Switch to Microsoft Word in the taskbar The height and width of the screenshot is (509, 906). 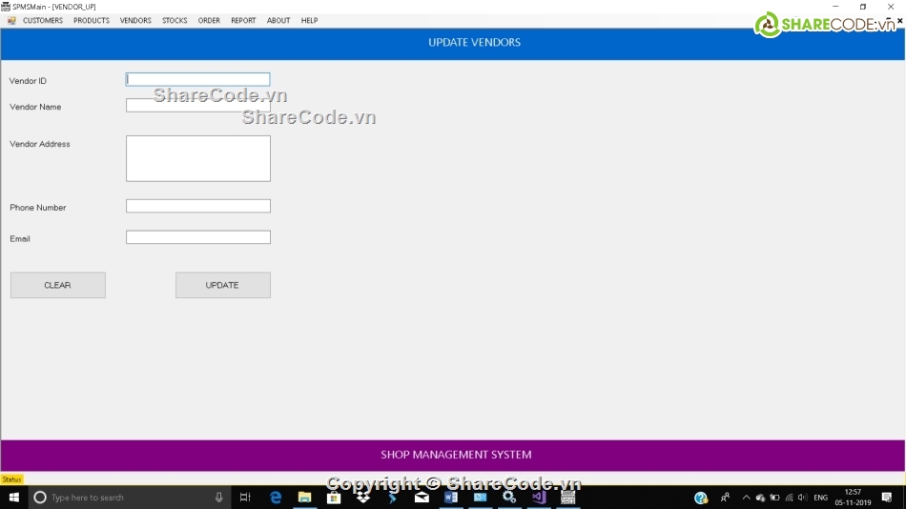pyautogui.click(x=451, y=498)
